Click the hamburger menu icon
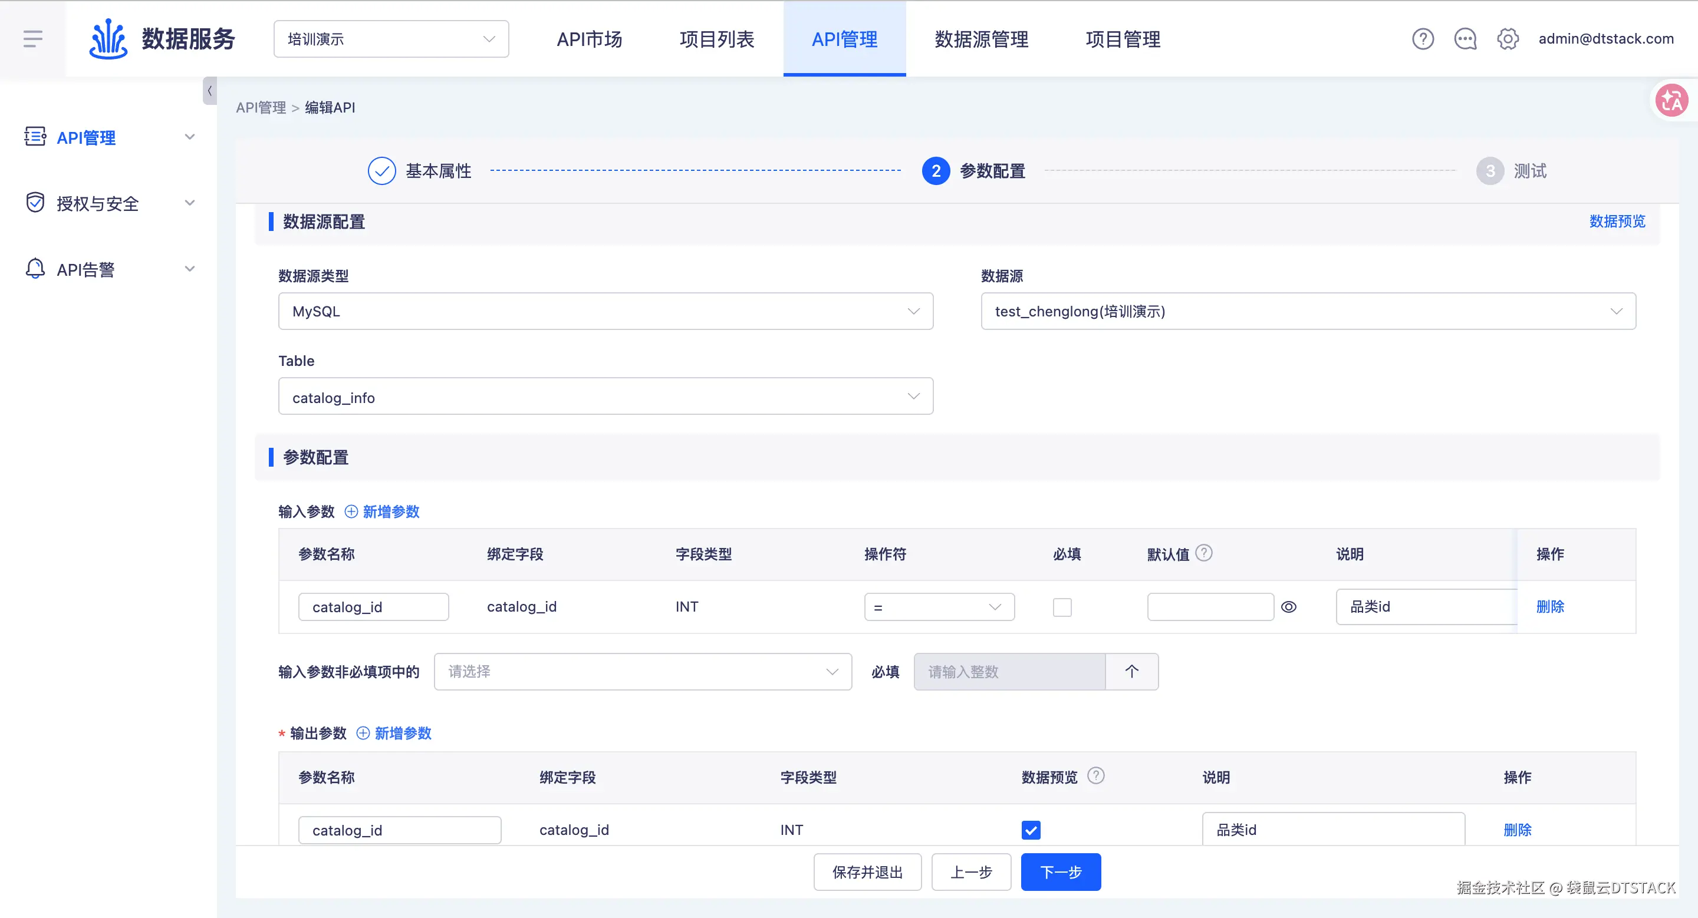 32,39
